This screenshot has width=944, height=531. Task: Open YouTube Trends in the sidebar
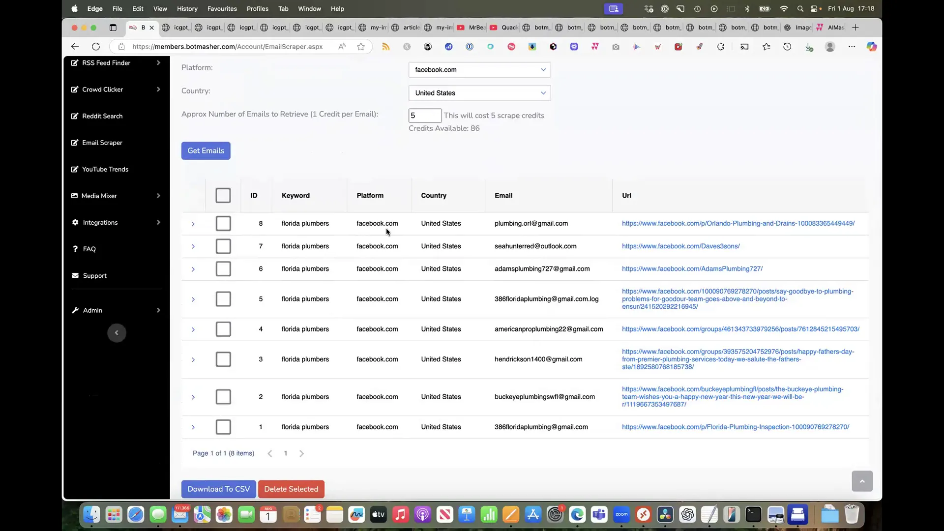[105, 169]
